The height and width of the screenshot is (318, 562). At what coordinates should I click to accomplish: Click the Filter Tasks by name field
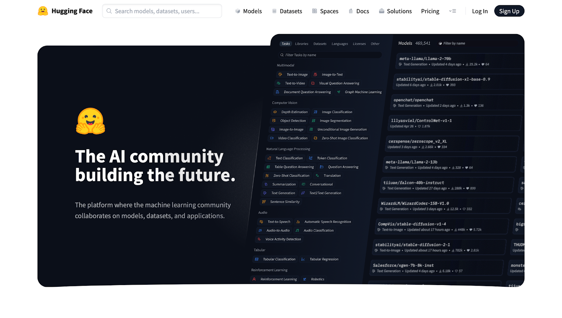click(330, 55)
